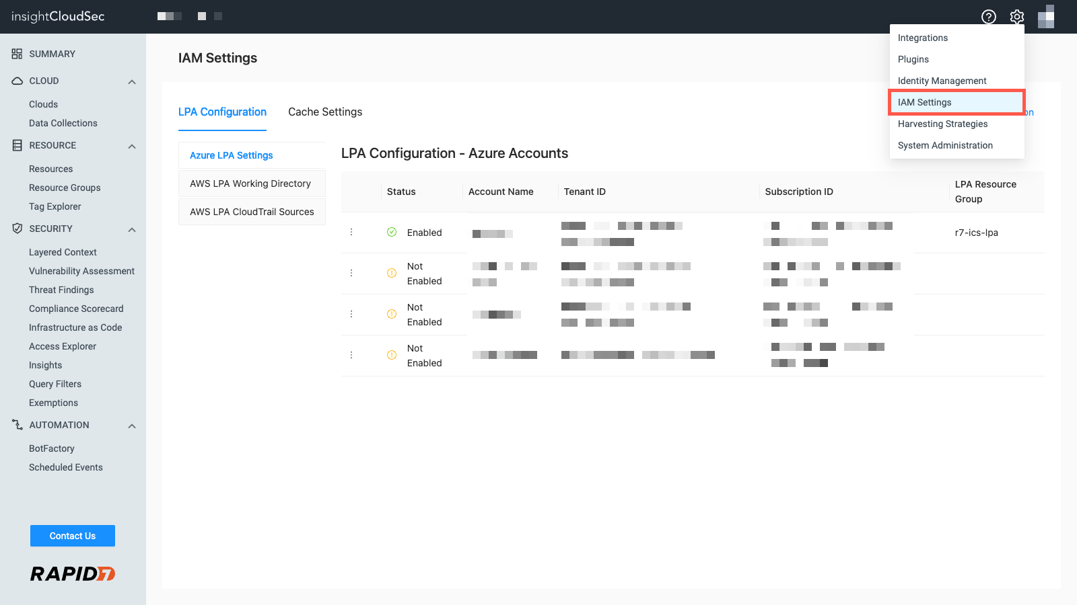Collapse the Cloud section chevron
The height and width of the screenshot is (605, 1077).
click(x=132, y=82)
